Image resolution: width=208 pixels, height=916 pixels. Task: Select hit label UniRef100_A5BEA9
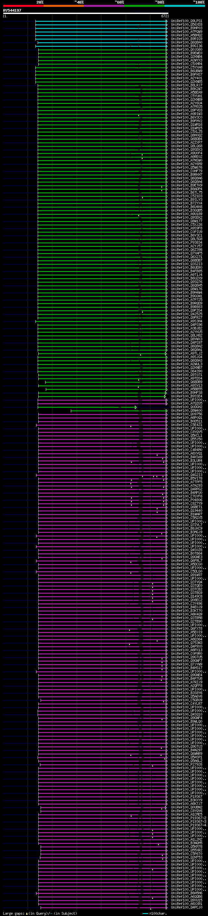pyautogui.click(x=186, y=93)
